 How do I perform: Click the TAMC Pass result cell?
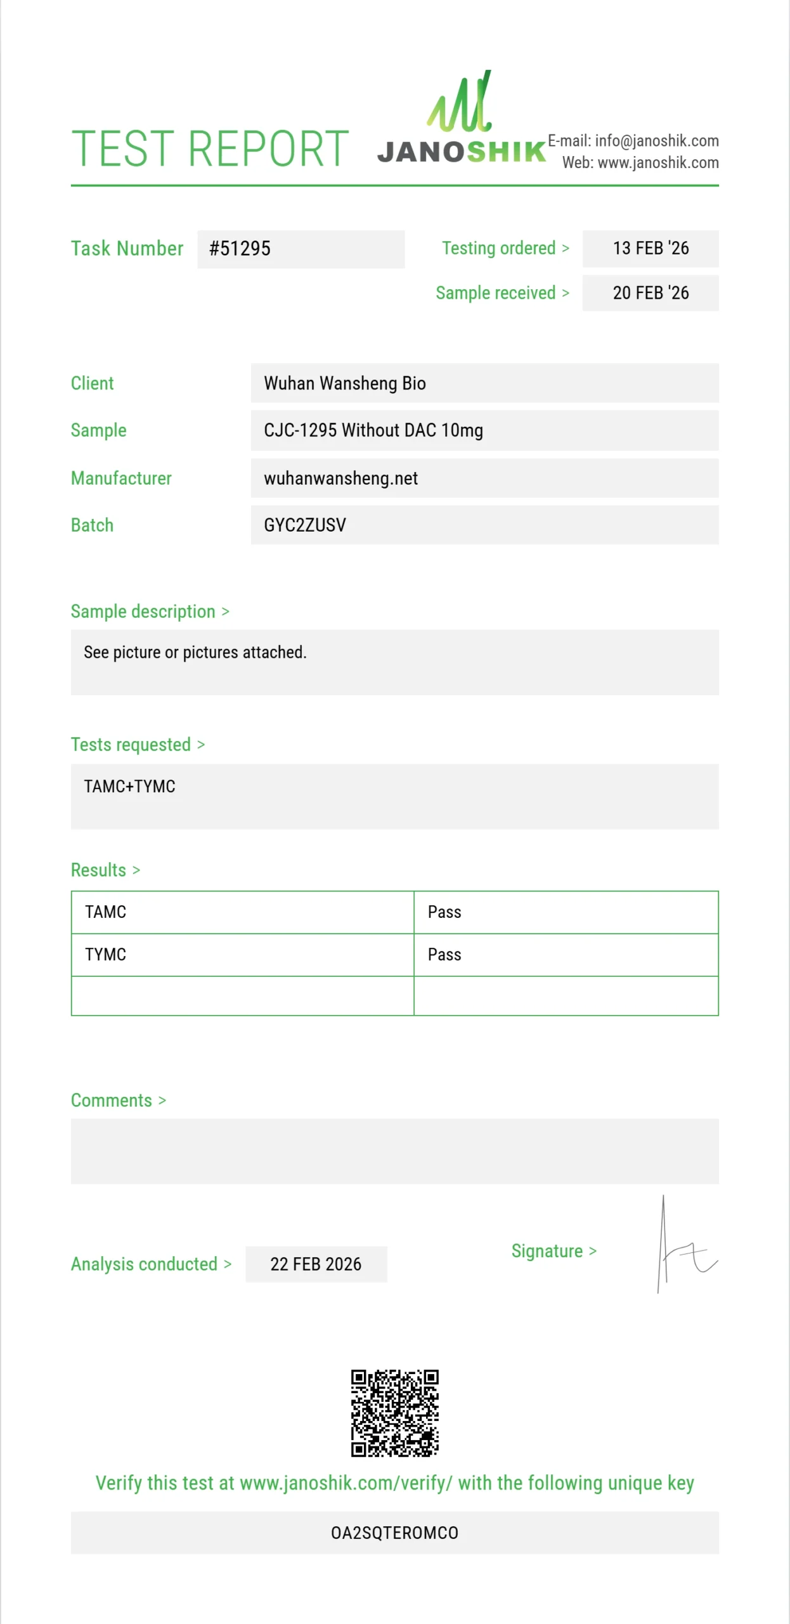point(566,912)
